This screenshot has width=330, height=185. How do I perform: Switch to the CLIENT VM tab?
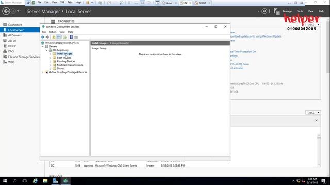[x=202, y=3]
